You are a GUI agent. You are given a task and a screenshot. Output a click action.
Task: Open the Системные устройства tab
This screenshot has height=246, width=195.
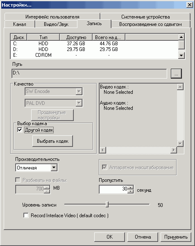(x=145, y=16)
